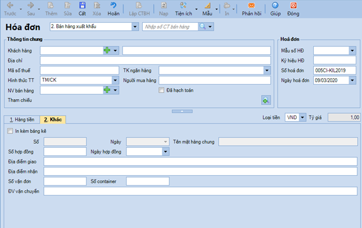Go to next record with Sau
The image size is (362, 228).
31,9
